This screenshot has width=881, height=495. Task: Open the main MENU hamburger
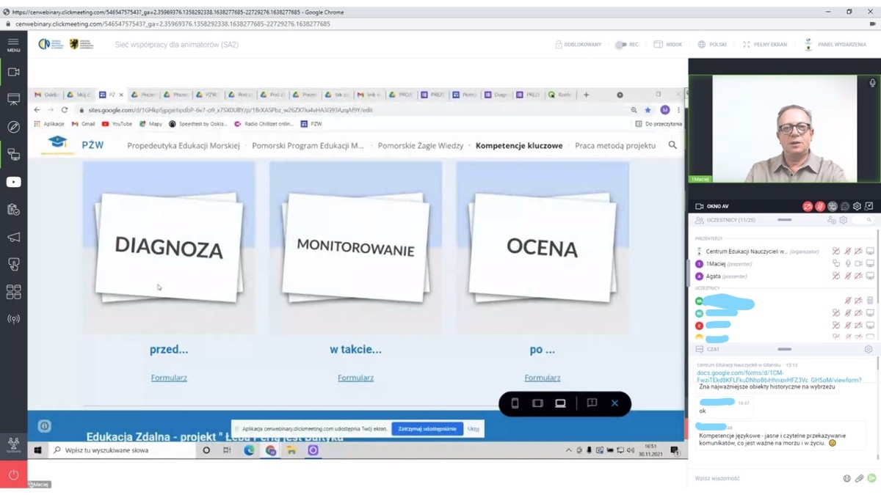[x=13, y=45]
